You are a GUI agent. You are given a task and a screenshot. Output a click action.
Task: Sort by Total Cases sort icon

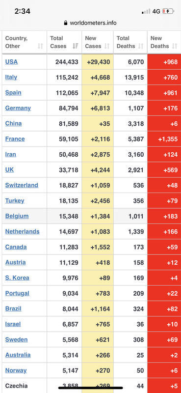coord(75,46)
